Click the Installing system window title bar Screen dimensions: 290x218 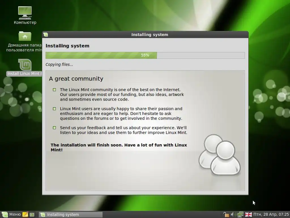click(145, 35)
